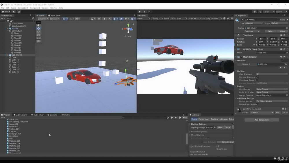Open the scene gizmo orientation widget
The image size is (289, 163).
point(128,29)
